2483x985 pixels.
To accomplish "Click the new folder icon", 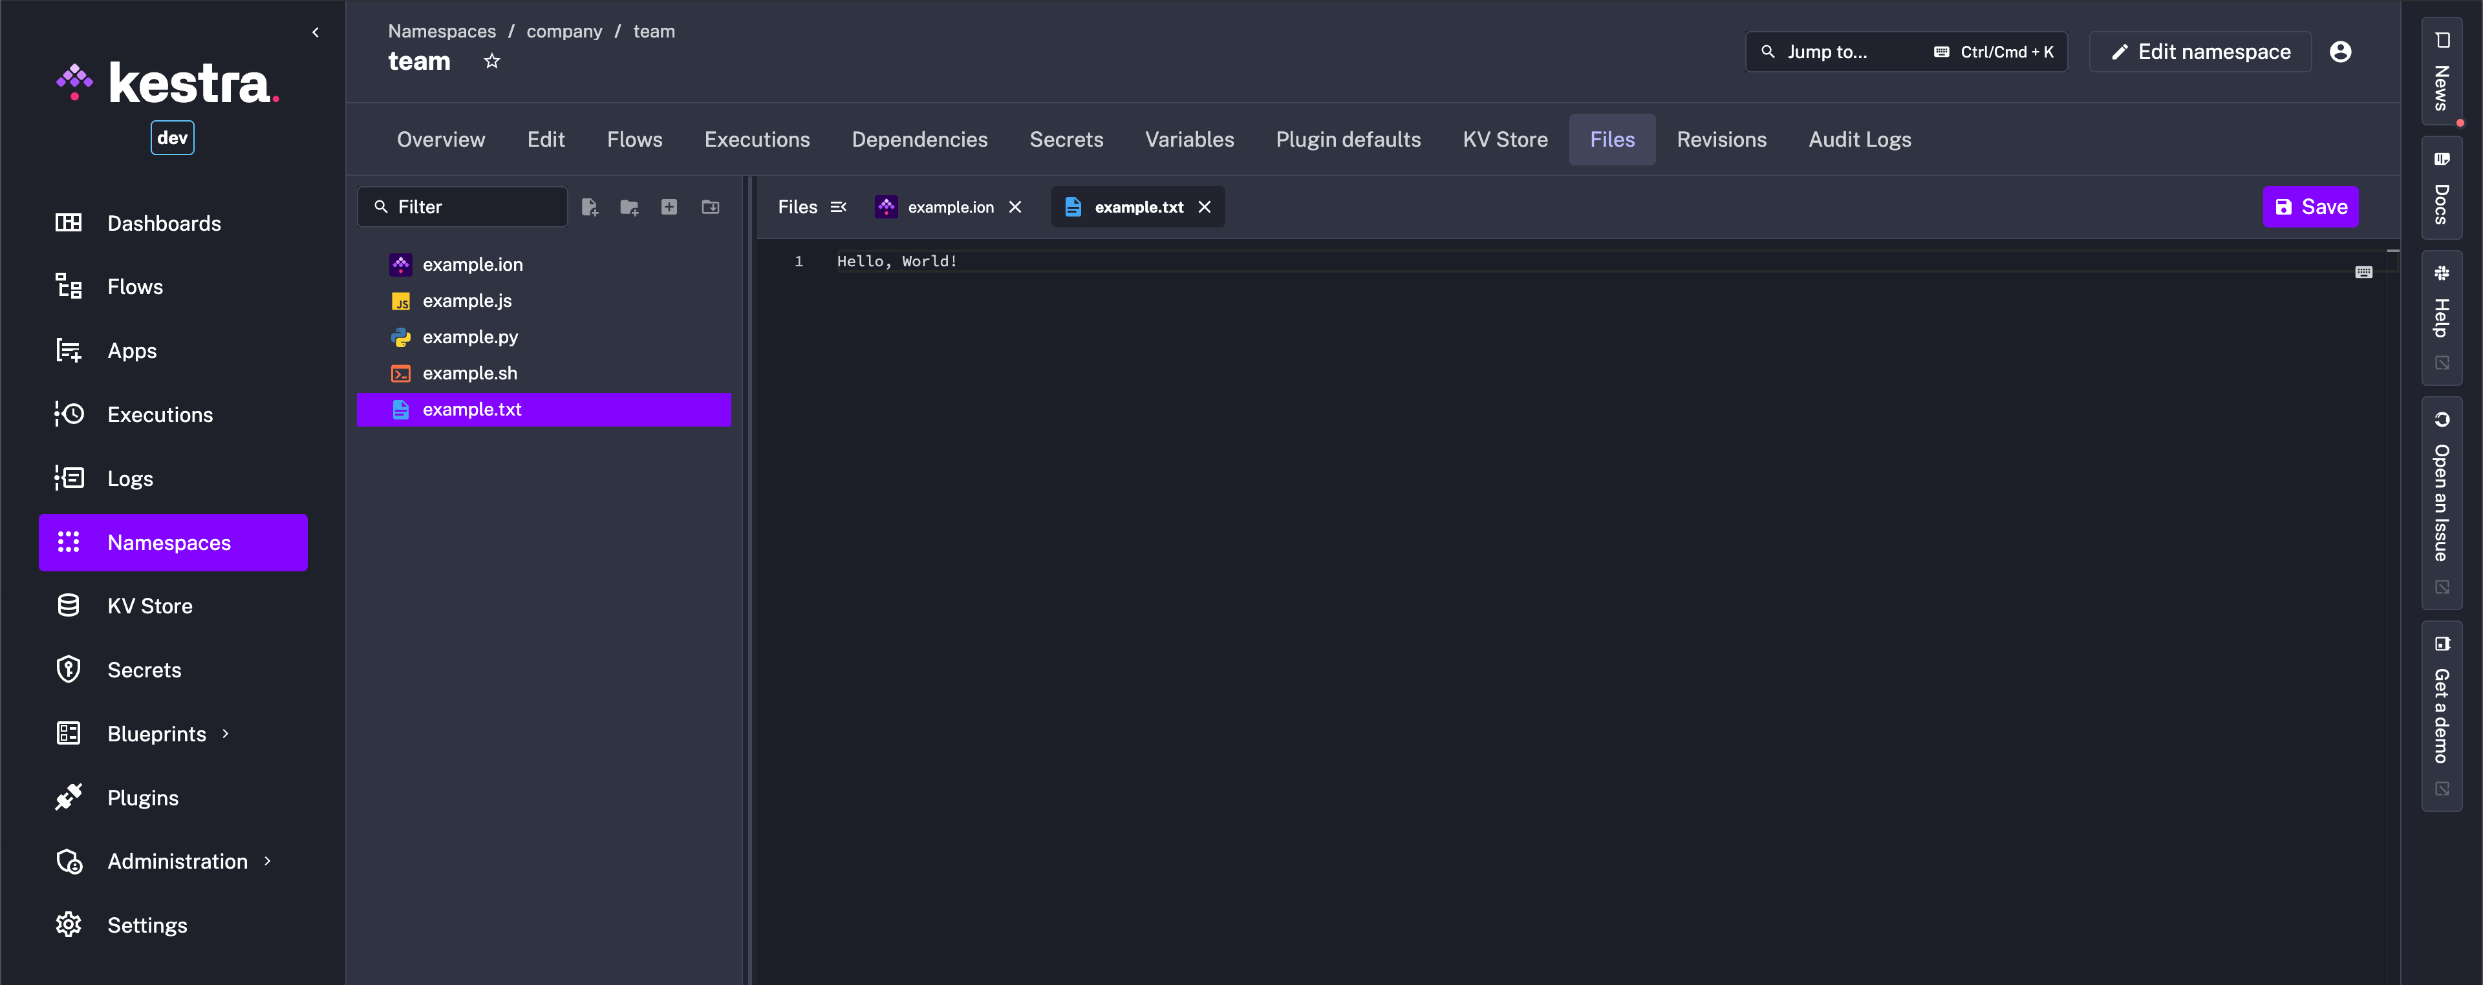I will point(629,207).
